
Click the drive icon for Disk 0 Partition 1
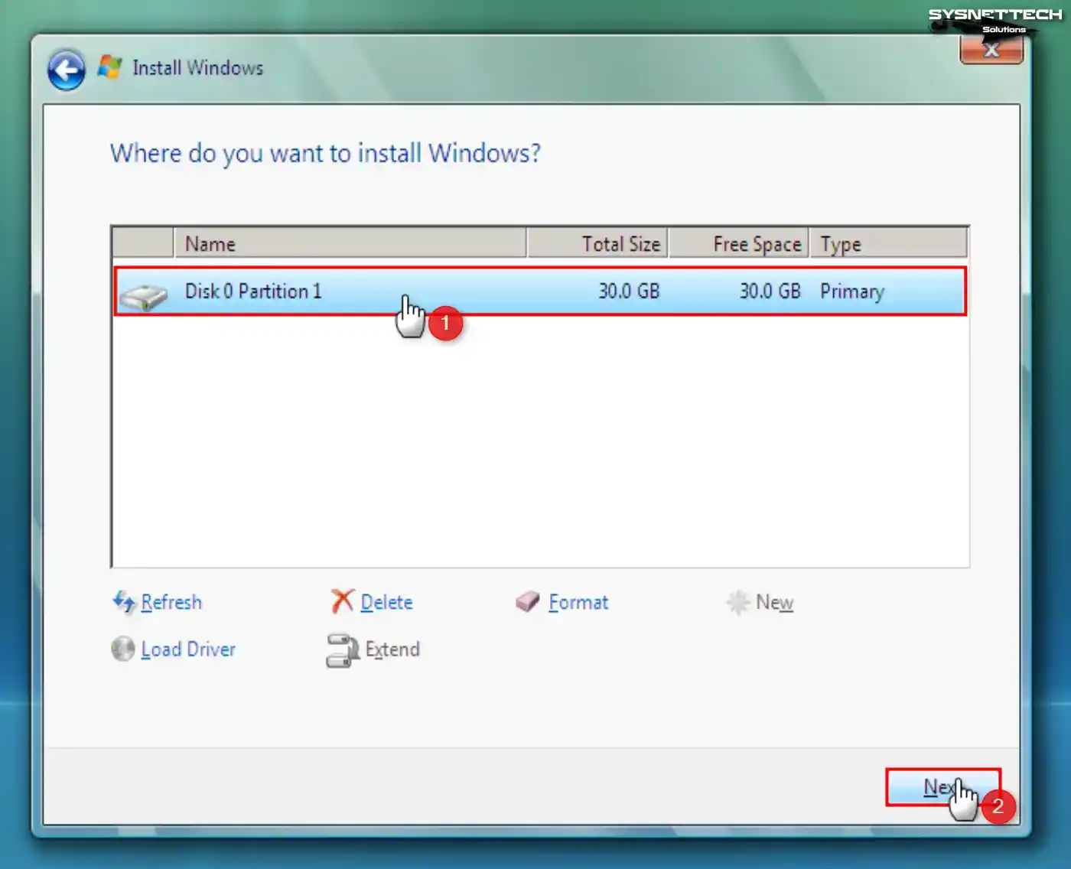point(143,296)
